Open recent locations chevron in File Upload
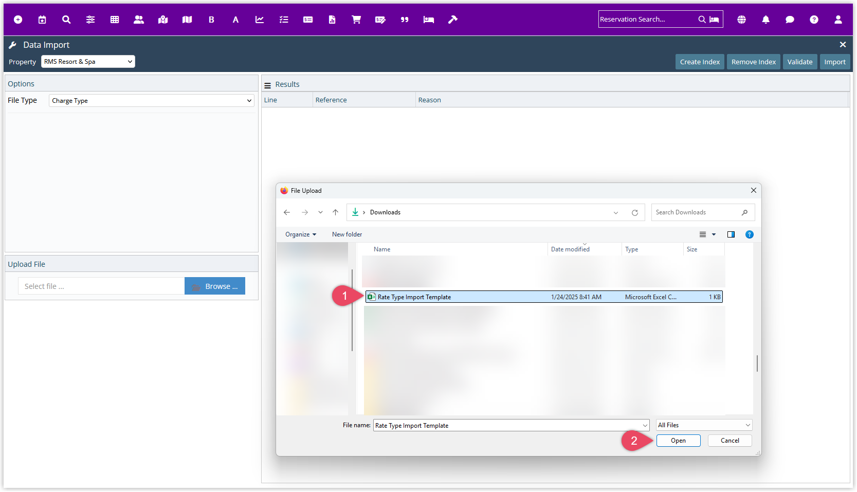Viewport: 857px width, 492px height. tap(320, 212)
